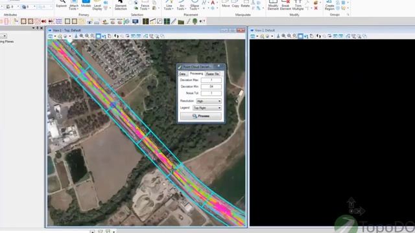Expand the Fence Tools dropdown
This screenshot has height=233, width=415.
point(145,5)
